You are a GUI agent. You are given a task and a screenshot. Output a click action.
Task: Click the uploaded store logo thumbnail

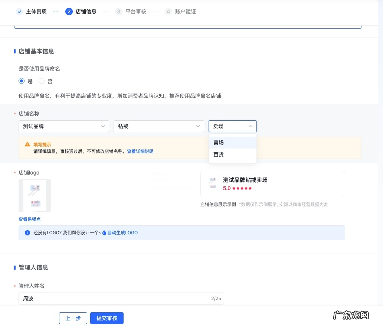pyautogui.click(x=35, y=196)
